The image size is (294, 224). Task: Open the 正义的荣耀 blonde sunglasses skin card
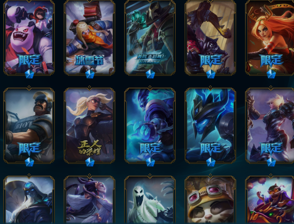[x=89, y=125]
